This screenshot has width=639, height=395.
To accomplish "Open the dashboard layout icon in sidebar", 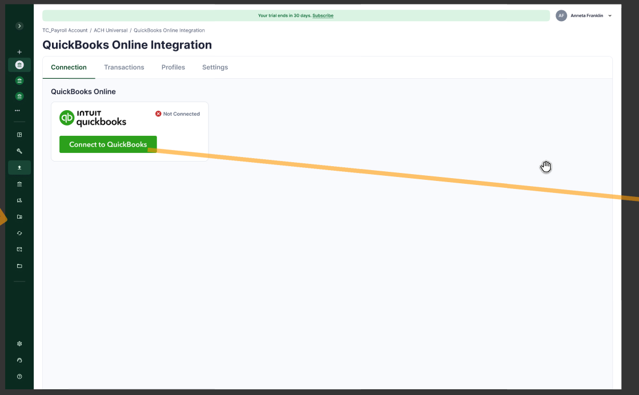I will 19,135.
